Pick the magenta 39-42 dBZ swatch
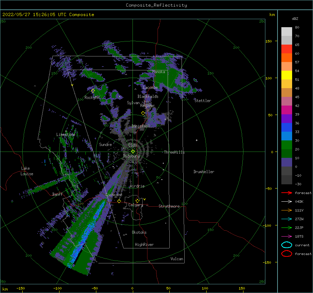Viewport: 313px width, 293px height. click(287, 110)
